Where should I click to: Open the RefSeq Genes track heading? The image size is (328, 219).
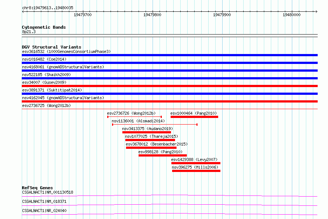point(37,188)
